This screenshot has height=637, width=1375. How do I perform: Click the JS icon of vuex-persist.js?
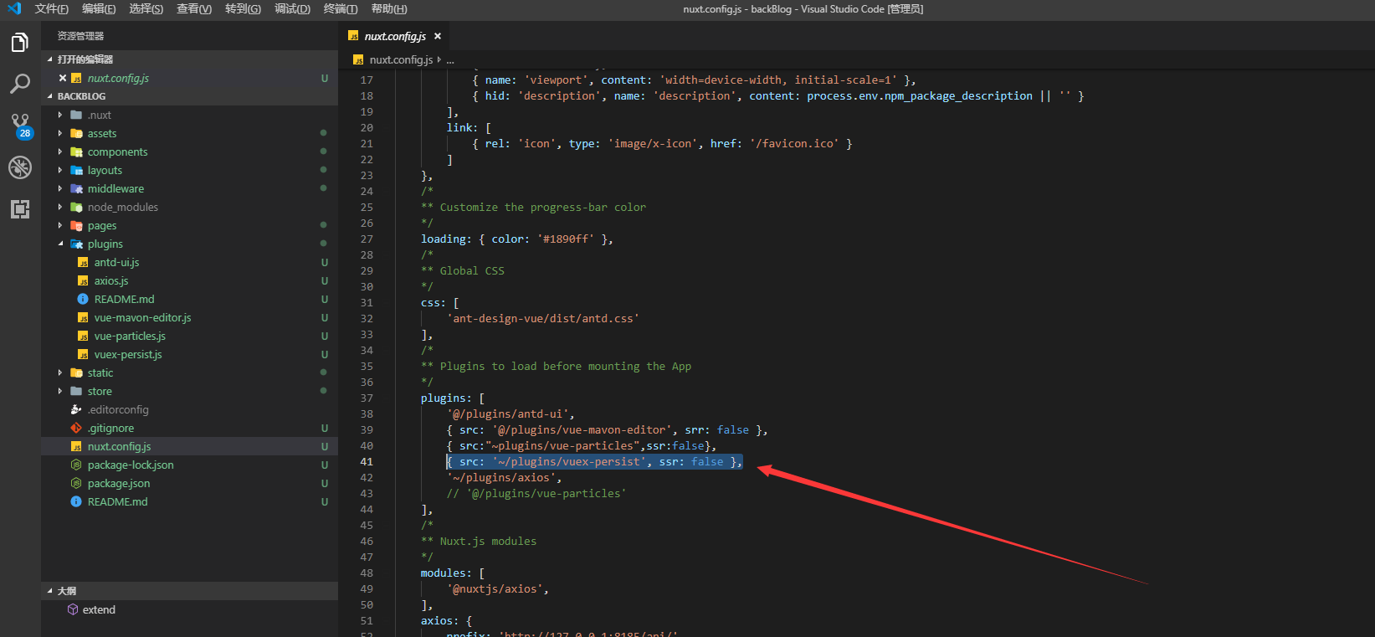[x=83, y=355]
